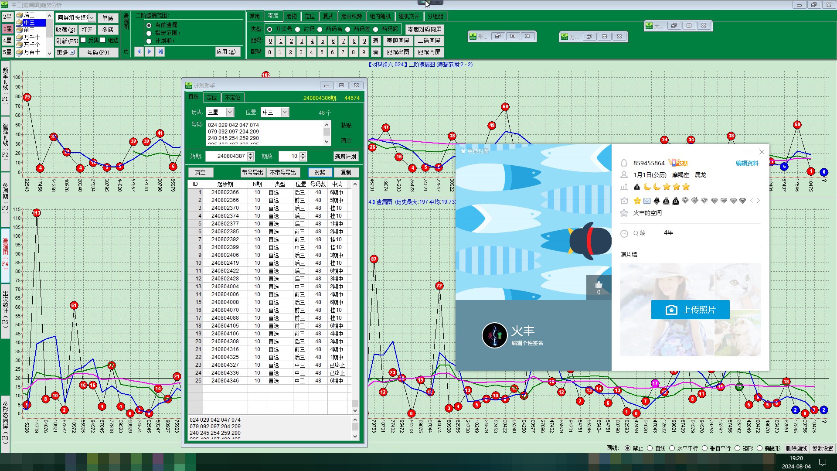
Task: Open the 编辑资料 link
Action: tap(747, 163)
